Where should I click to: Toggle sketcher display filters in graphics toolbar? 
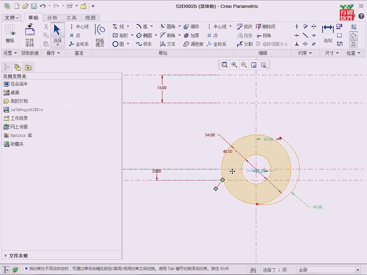pyautogui.click(x=263, y=65)
